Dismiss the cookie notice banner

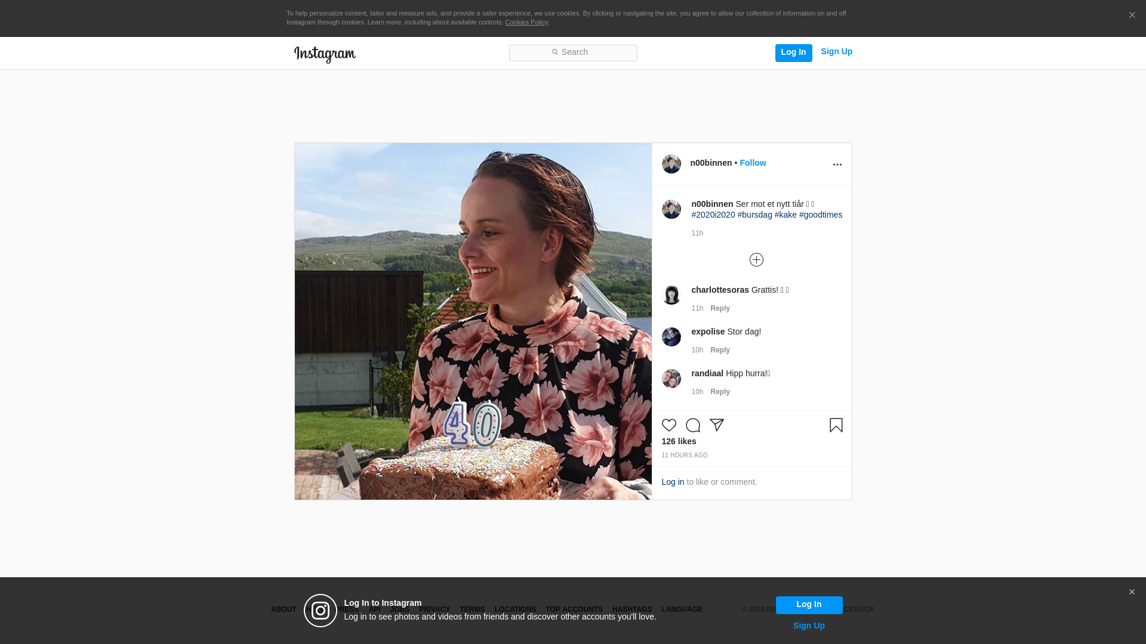(1132, 16)
